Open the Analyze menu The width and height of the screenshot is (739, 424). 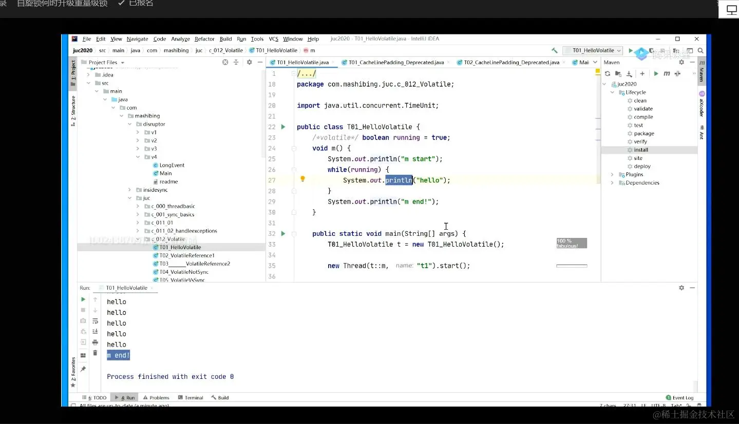coord(180,39)
